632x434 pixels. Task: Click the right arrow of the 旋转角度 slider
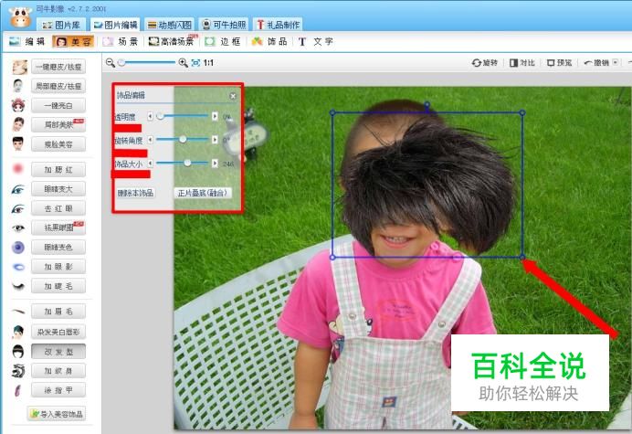(x=215, y=140)
